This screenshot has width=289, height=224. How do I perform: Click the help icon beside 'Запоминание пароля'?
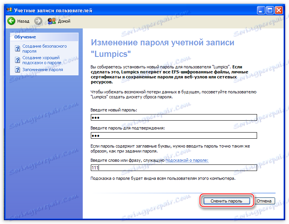point(18,70)
